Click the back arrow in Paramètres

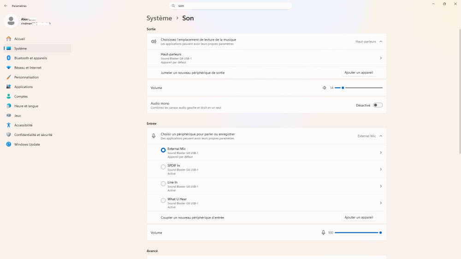click(x=6, y=6)
